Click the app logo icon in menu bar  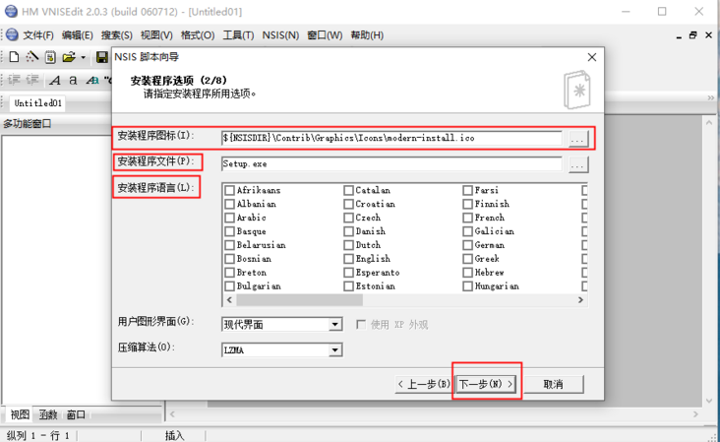tap(13, 34)
